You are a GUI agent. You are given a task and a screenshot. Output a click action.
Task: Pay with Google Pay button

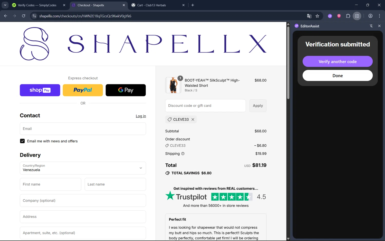[x=126, y=90]
